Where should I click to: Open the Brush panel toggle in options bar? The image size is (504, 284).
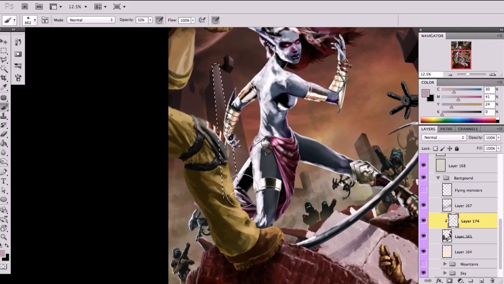click(x=45, y=20)
